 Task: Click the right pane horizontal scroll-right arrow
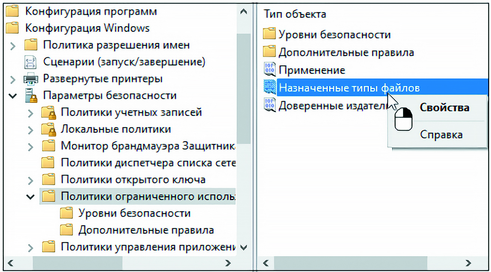pyautogui.click(x=468, y=263)
